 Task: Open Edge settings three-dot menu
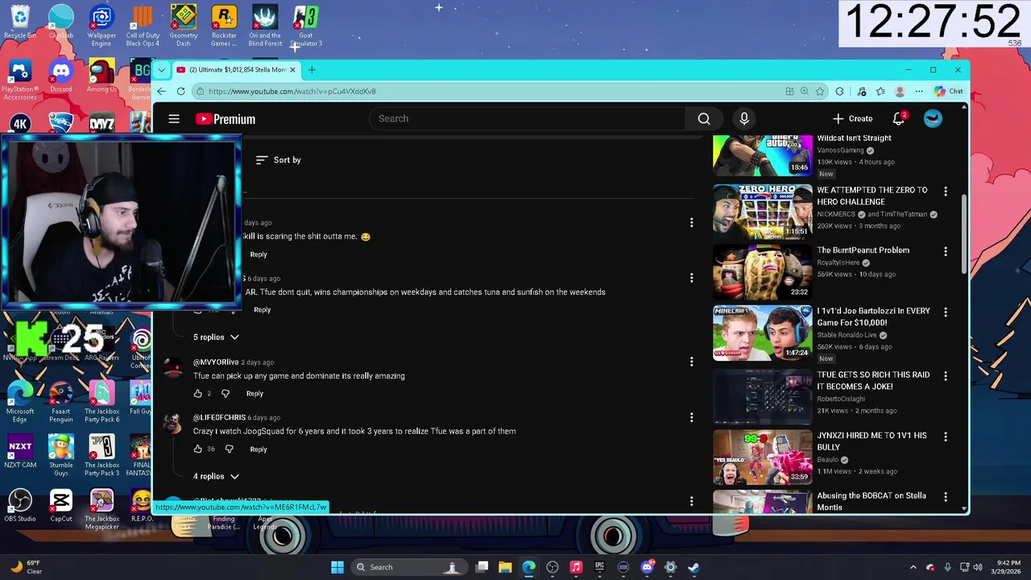919,91
